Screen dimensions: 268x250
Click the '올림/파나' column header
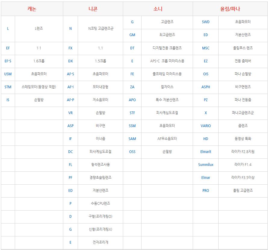[230, 9]
